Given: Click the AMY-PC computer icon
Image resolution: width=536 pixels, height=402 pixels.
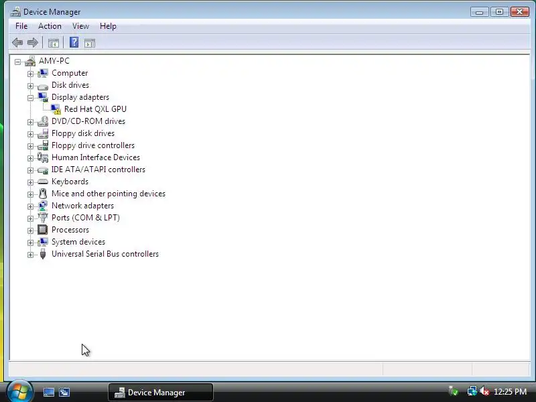Looking at the screenshot, I should [x=30, y=61].
